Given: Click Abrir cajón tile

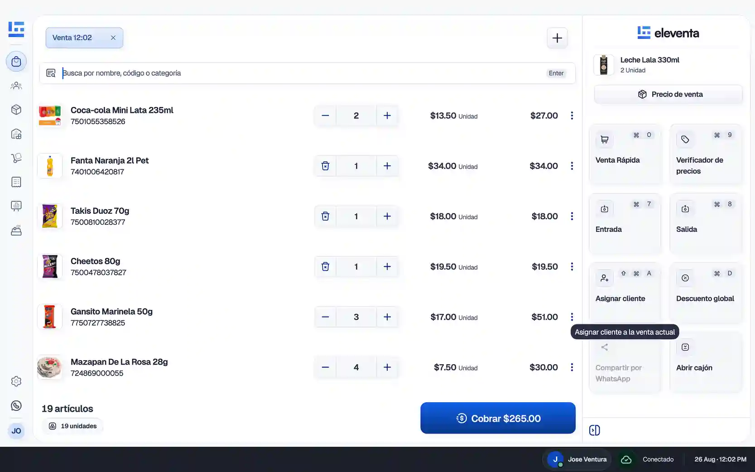Looking at the screenshot, I should click(706, 362).
